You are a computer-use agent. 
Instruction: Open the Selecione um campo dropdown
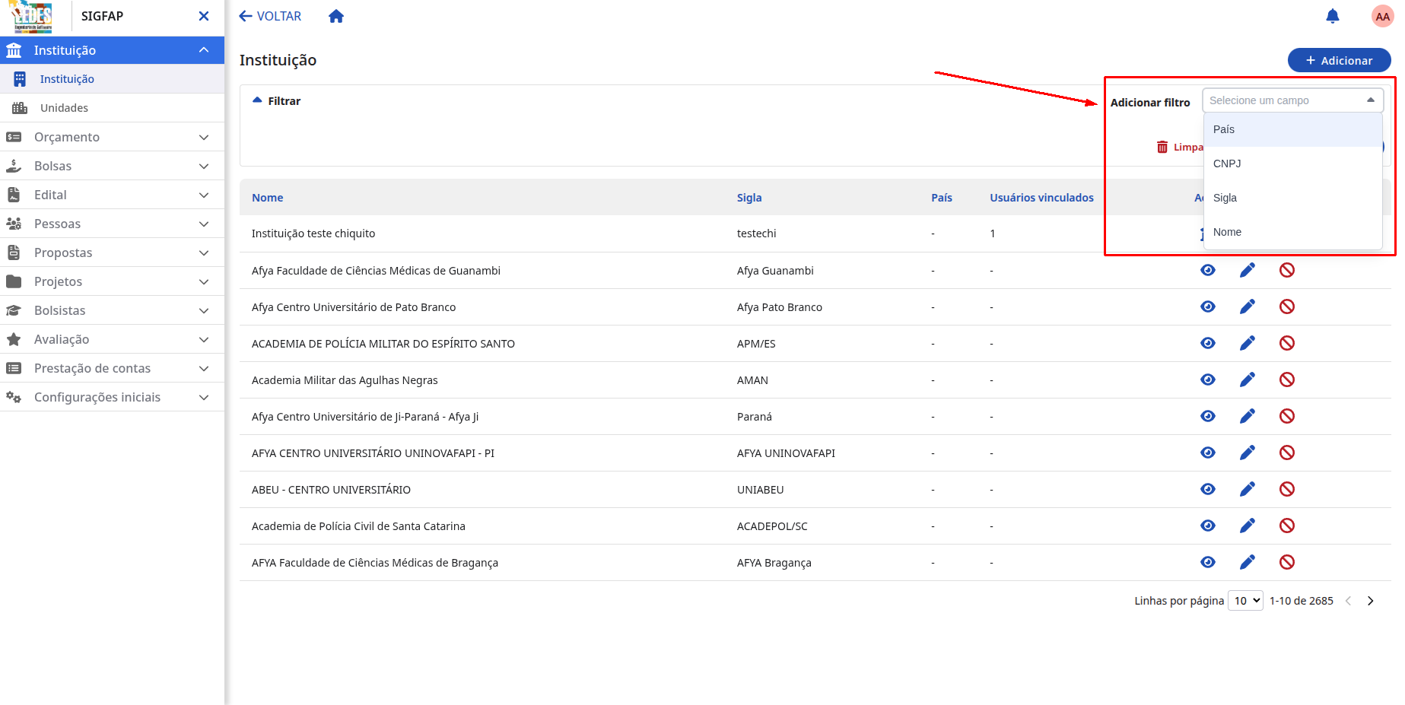coord(1292,100)
